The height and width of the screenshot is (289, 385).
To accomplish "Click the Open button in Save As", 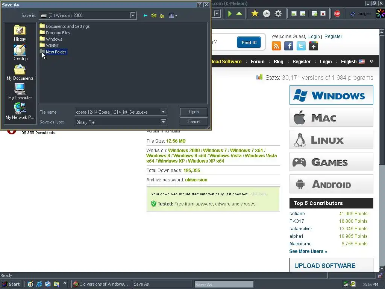I will coord(194,112).
